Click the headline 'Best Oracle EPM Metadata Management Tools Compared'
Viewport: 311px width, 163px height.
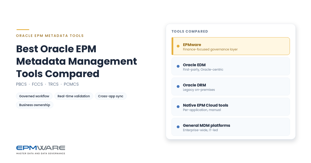[x=76, y=61]
